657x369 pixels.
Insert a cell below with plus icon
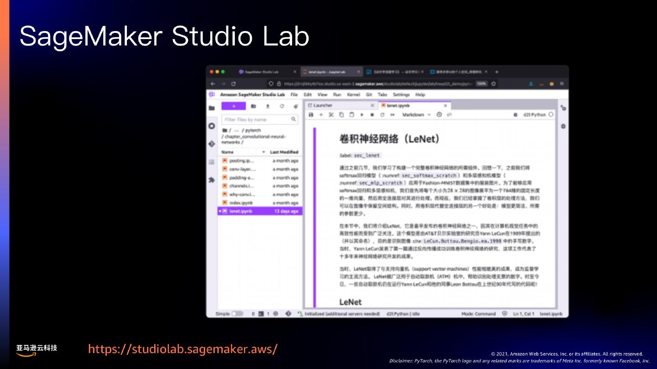321,115
